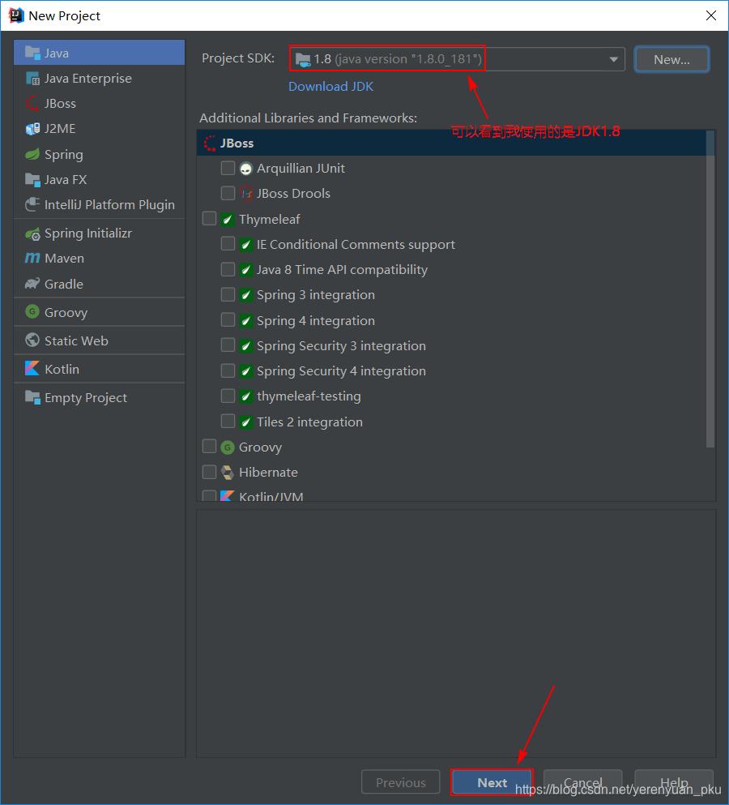Check Java 8 Time API compatibility checkbox
729x805 pixels.
[x=228, y=269]
